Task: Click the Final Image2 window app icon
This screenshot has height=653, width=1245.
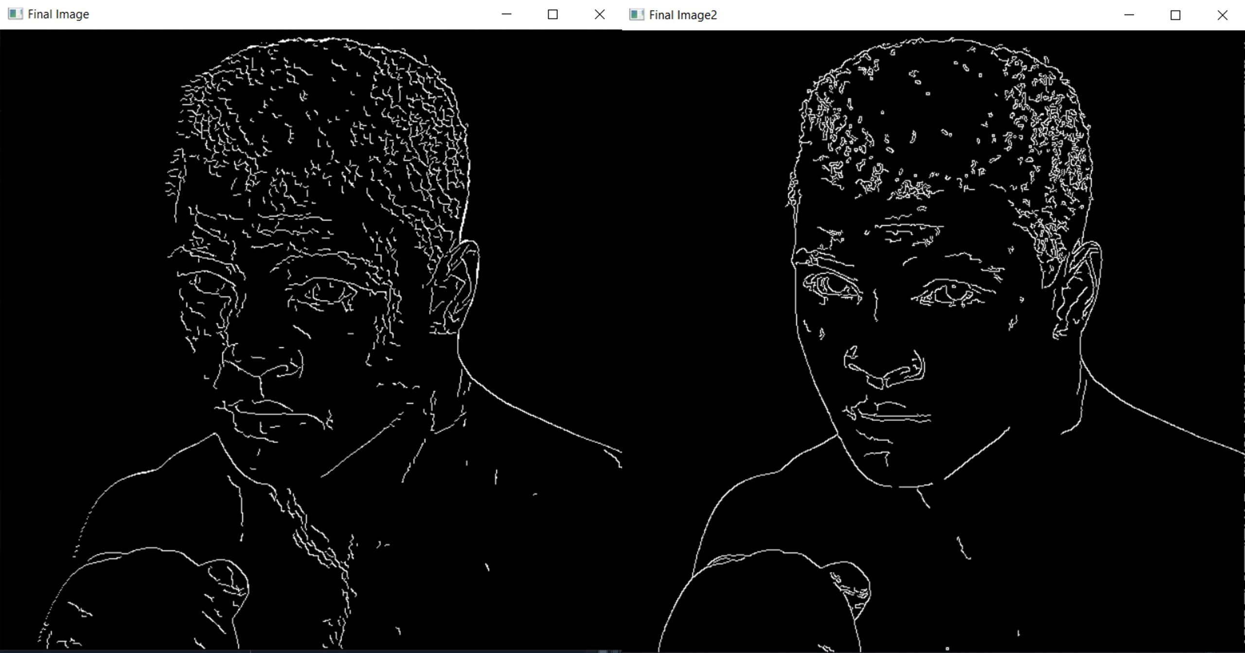Action: (x=637, y=15)
